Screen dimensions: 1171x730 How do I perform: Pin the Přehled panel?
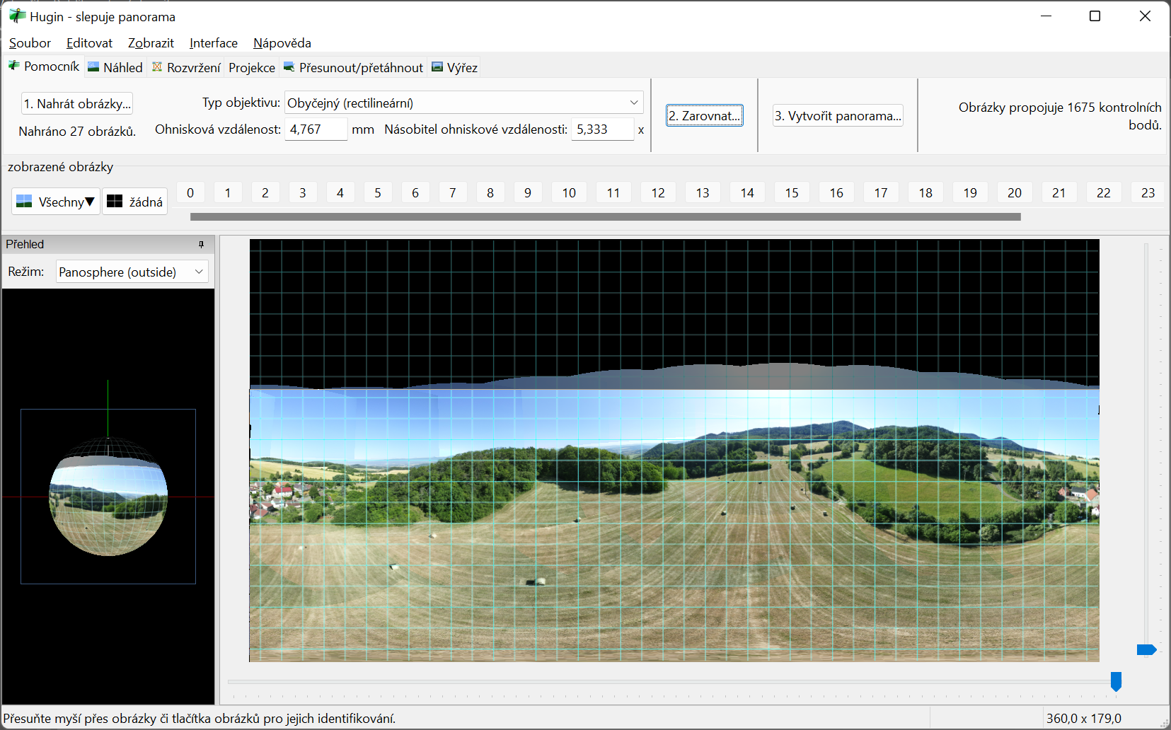coord(201,245)
